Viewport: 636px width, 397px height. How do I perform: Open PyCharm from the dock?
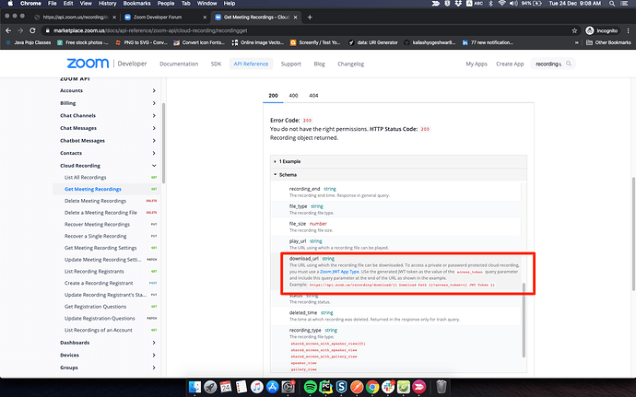(325, 387)
